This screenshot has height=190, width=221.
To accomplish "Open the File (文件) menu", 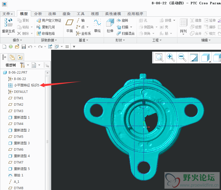I will (x=7, y=14).
